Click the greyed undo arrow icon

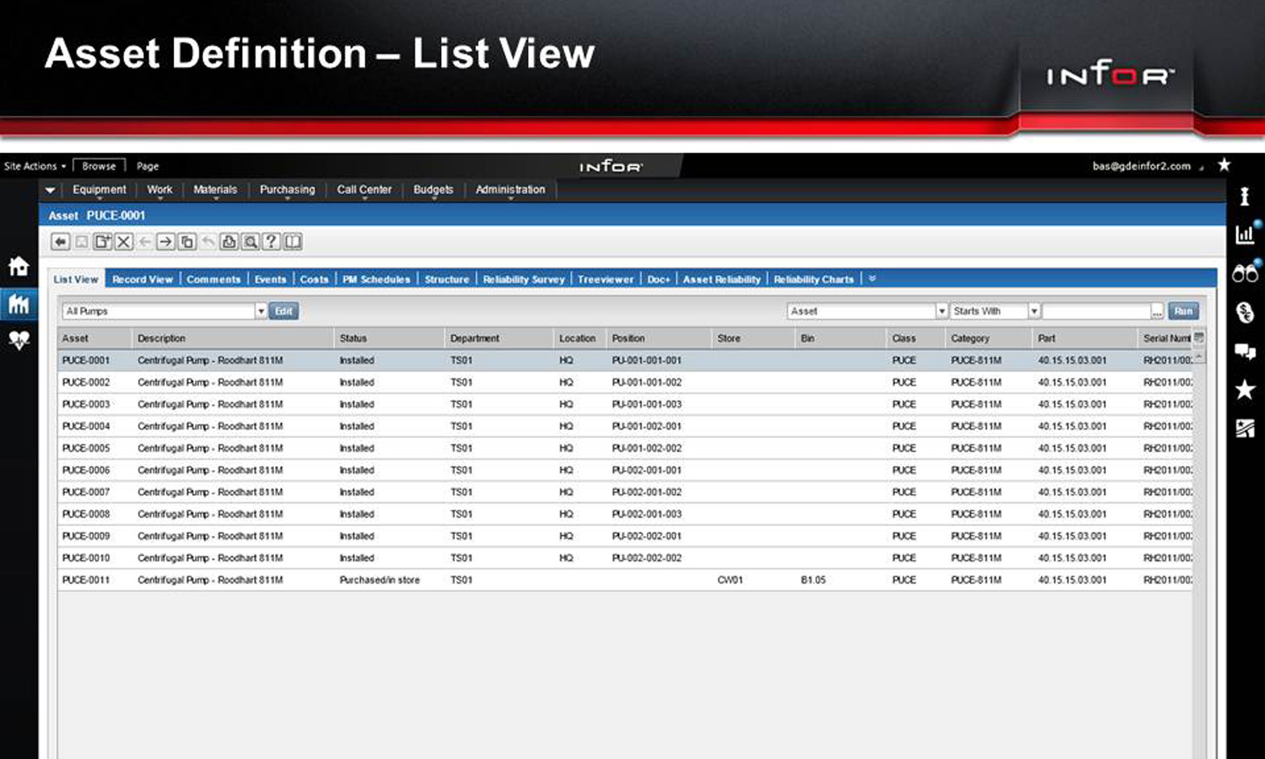(x=208, y=242)
